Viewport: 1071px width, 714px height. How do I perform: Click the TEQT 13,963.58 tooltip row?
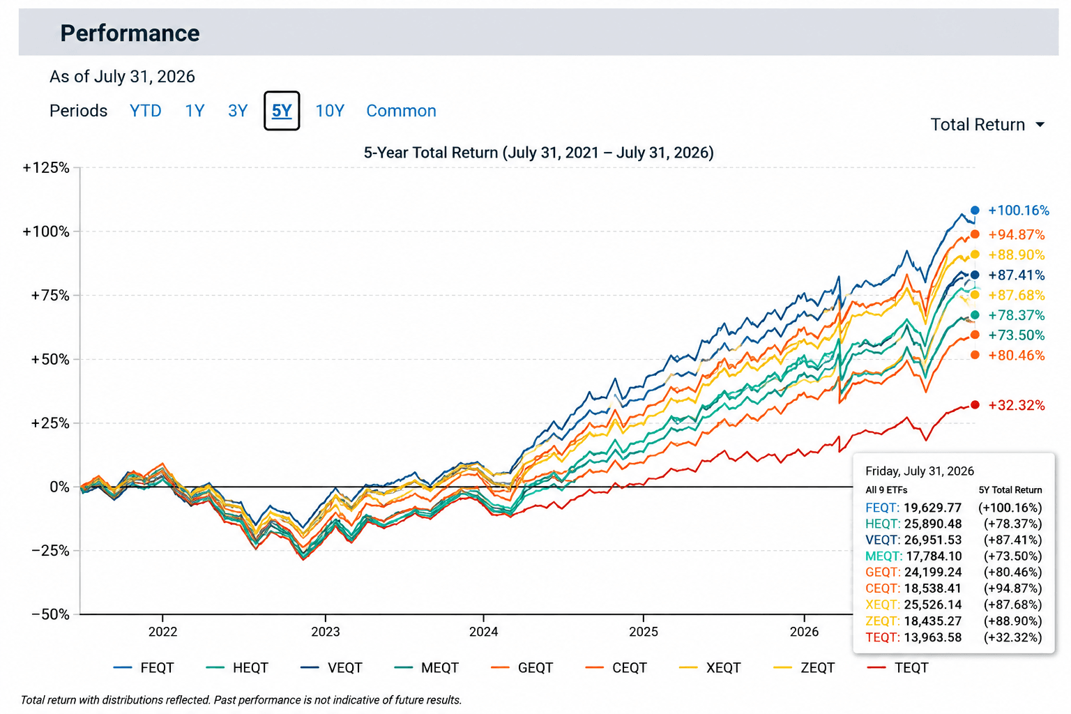click(954, 638)
